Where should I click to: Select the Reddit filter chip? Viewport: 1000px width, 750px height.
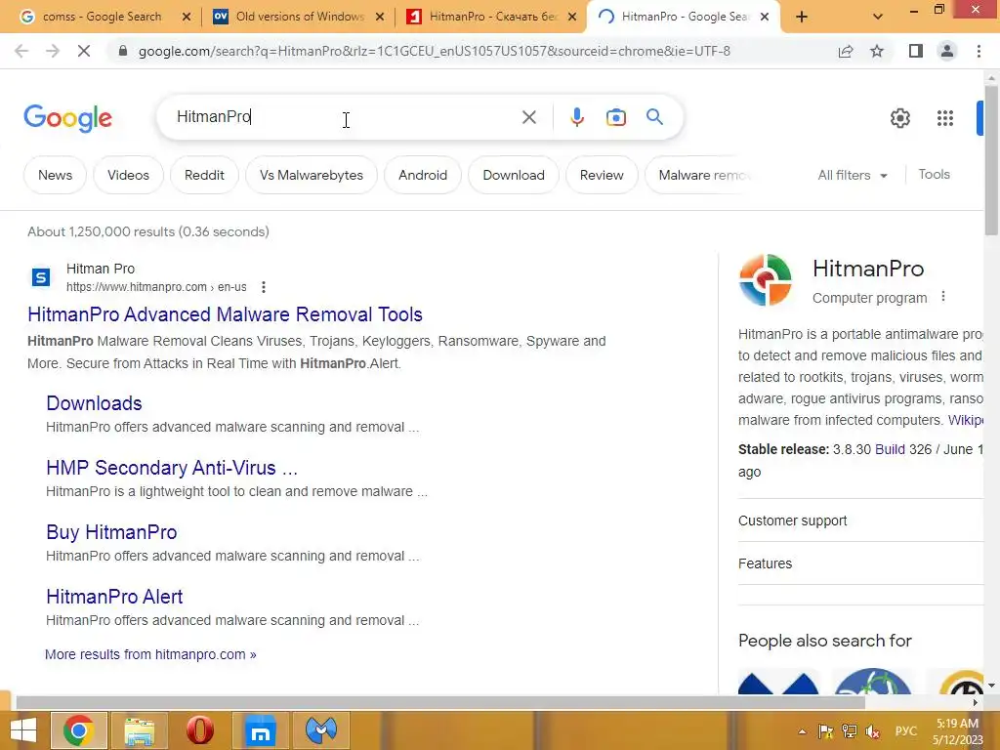(204, 175)
